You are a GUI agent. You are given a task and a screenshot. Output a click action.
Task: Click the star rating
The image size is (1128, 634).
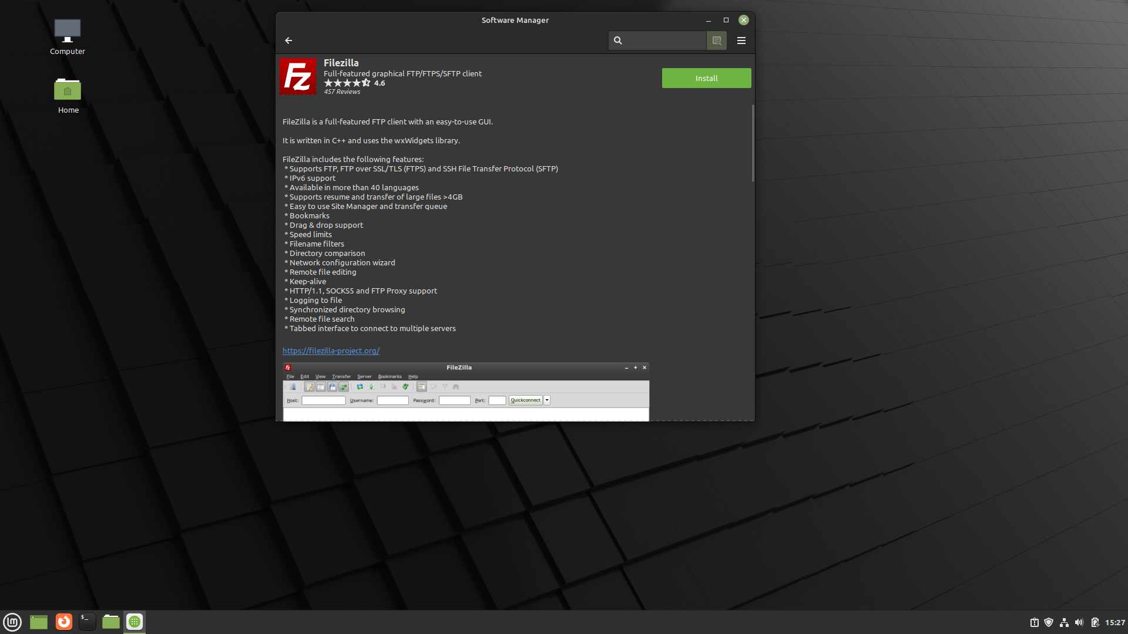[347, 83]
